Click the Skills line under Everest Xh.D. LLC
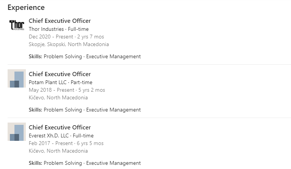Viewport: 291px width, 169px height. [x=84, y=163]
